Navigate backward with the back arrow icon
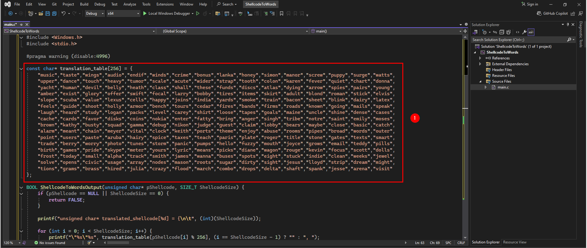This screenshot has height=248, width=587. [11, 13]
